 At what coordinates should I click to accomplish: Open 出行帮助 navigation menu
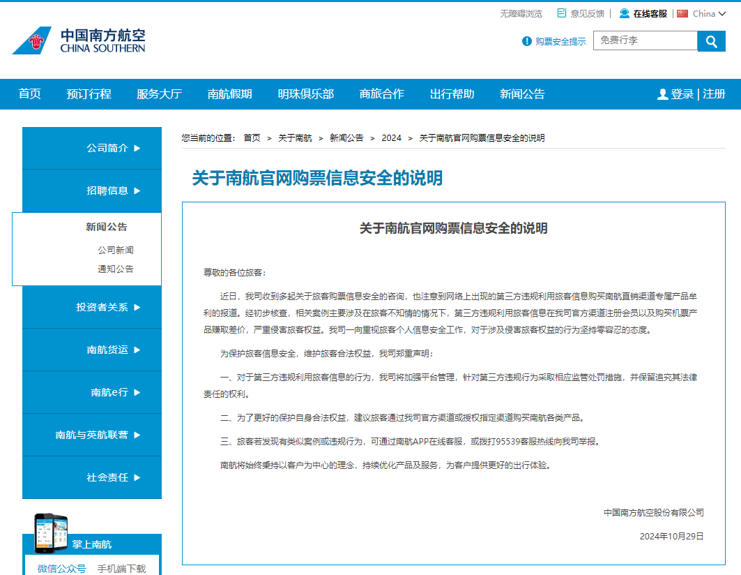(x=452, y=94)
